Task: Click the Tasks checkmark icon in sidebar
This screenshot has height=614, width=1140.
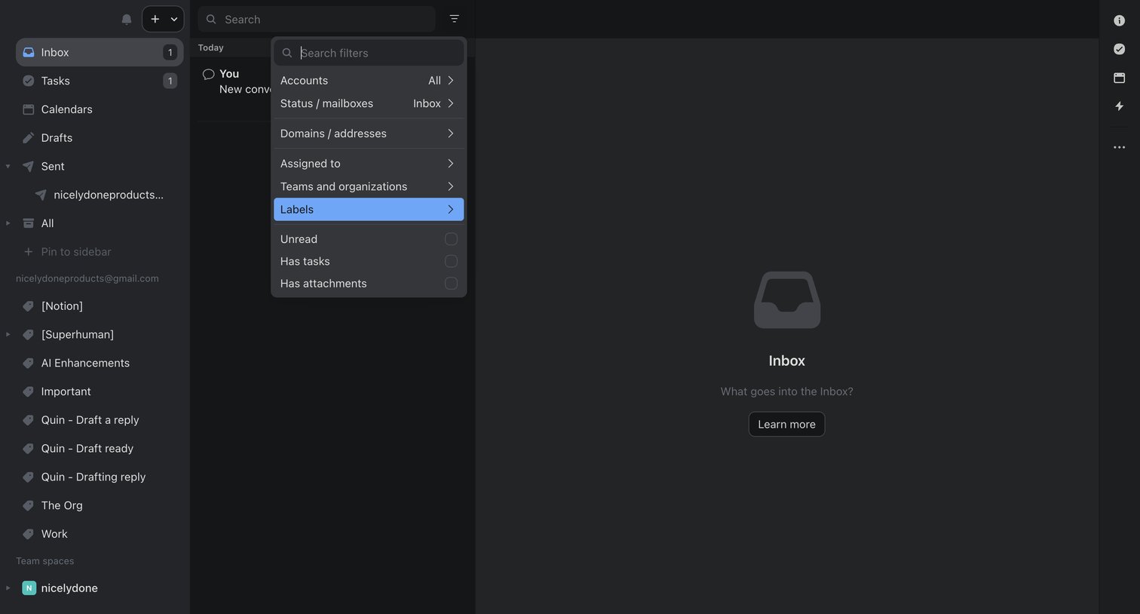Action: click(x=29, y=81)
